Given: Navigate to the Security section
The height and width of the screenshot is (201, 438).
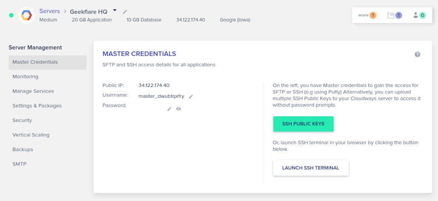Looking at the screenshot, I should [22, 120].
